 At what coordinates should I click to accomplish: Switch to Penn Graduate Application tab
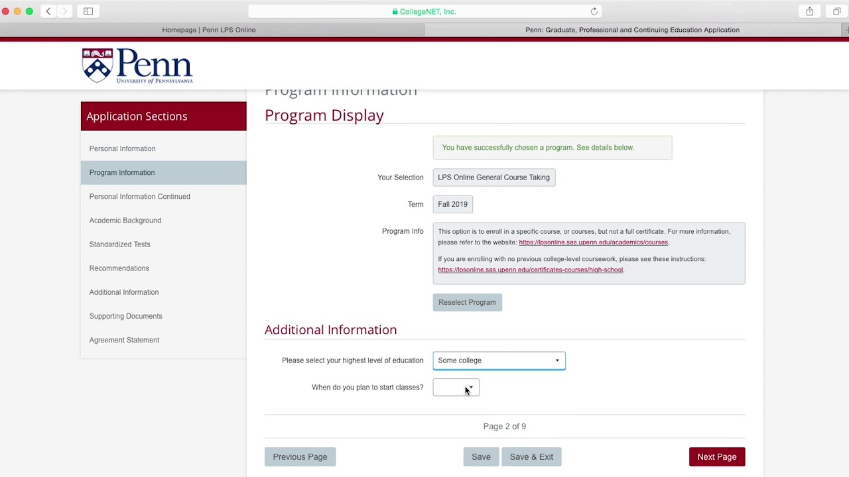[632, 30]
